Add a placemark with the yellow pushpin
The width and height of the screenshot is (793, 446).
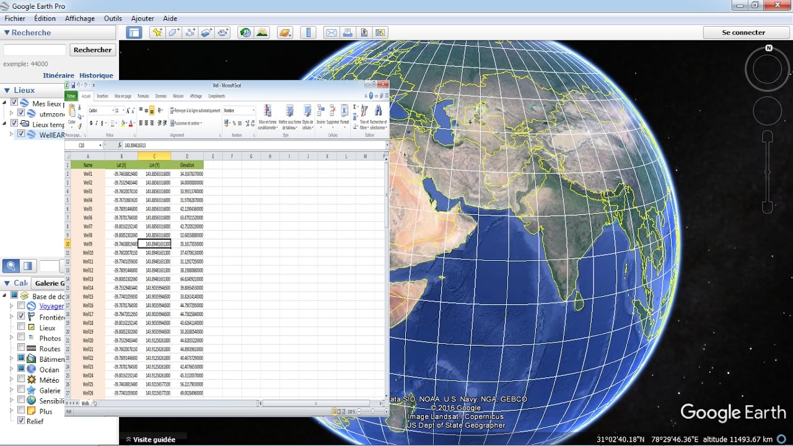click(157, 33)
